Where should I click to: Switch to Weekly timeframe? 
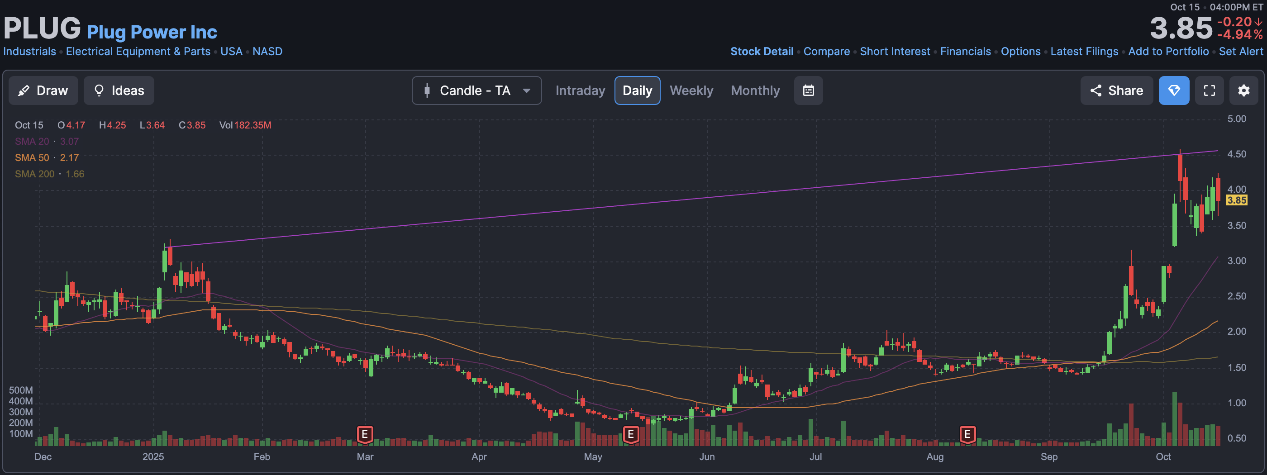[x=691, y=90]
